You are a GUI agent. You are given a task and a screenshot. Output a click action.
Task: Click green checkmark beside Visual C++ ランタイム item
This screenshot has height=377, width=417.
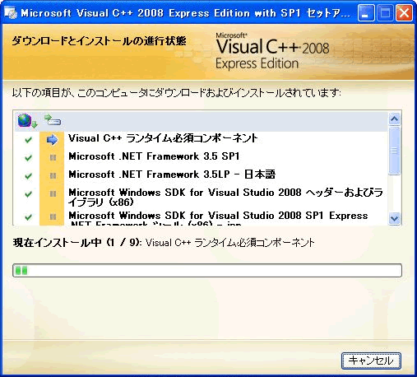[x=28, y=140]
